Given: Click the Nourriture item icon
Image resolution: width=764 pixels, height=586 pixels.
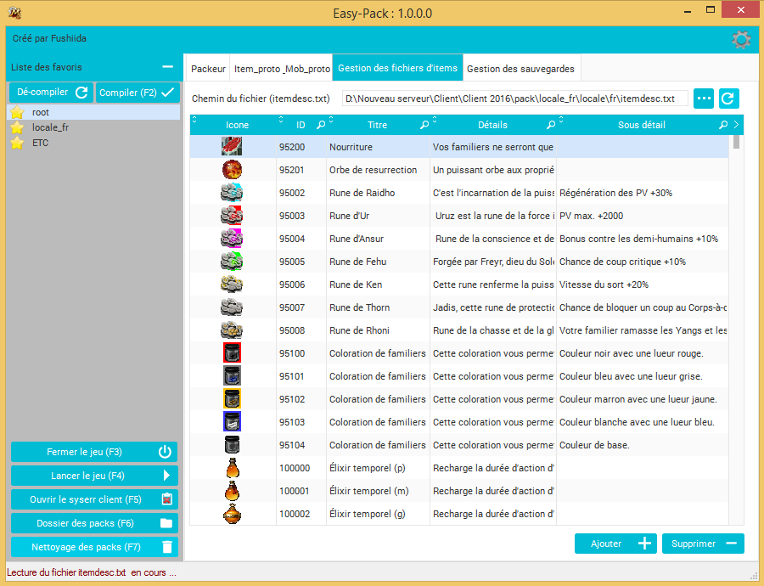Looking at the screenshot, I should click(x=232, y=147).
